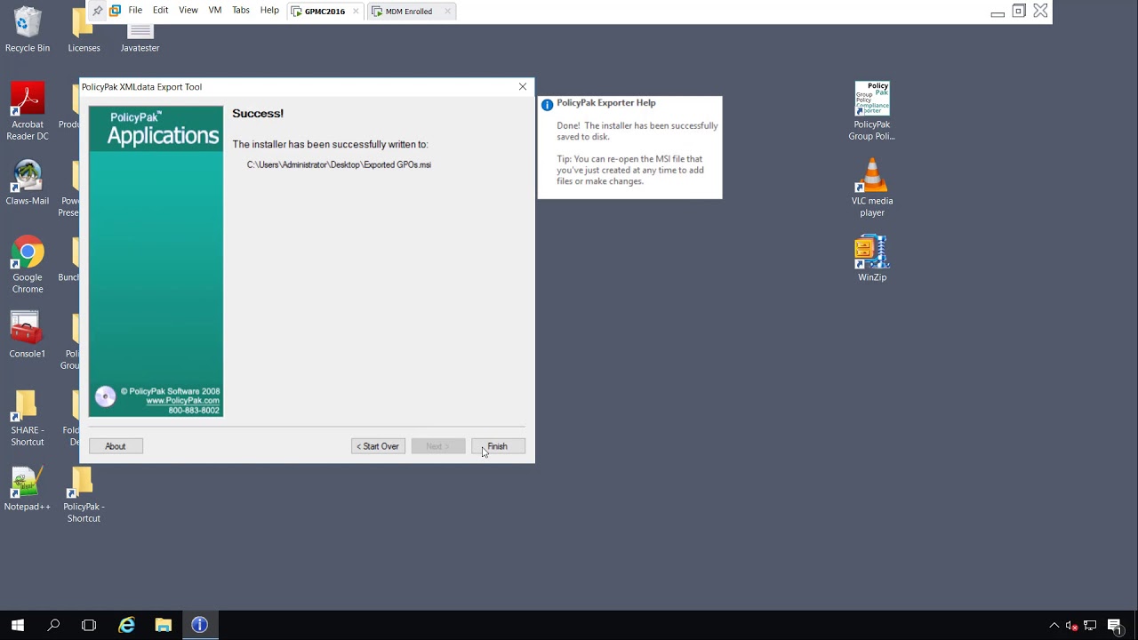
Task: Open the Tabs menu
Action: click(x=241, y=11)
